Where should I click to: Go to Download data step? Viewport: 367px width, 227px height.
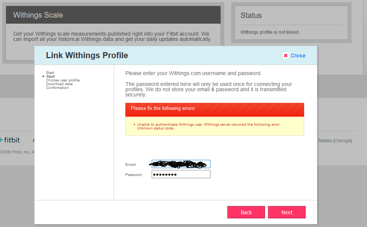tap(59, 84)
